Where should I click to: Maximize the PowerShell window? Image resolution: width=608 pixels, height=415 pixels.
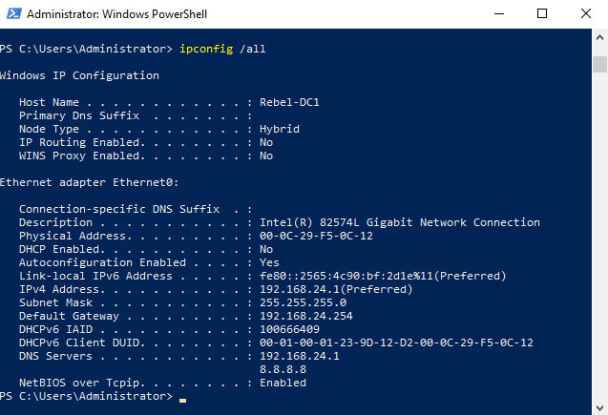tap(542, 14)
